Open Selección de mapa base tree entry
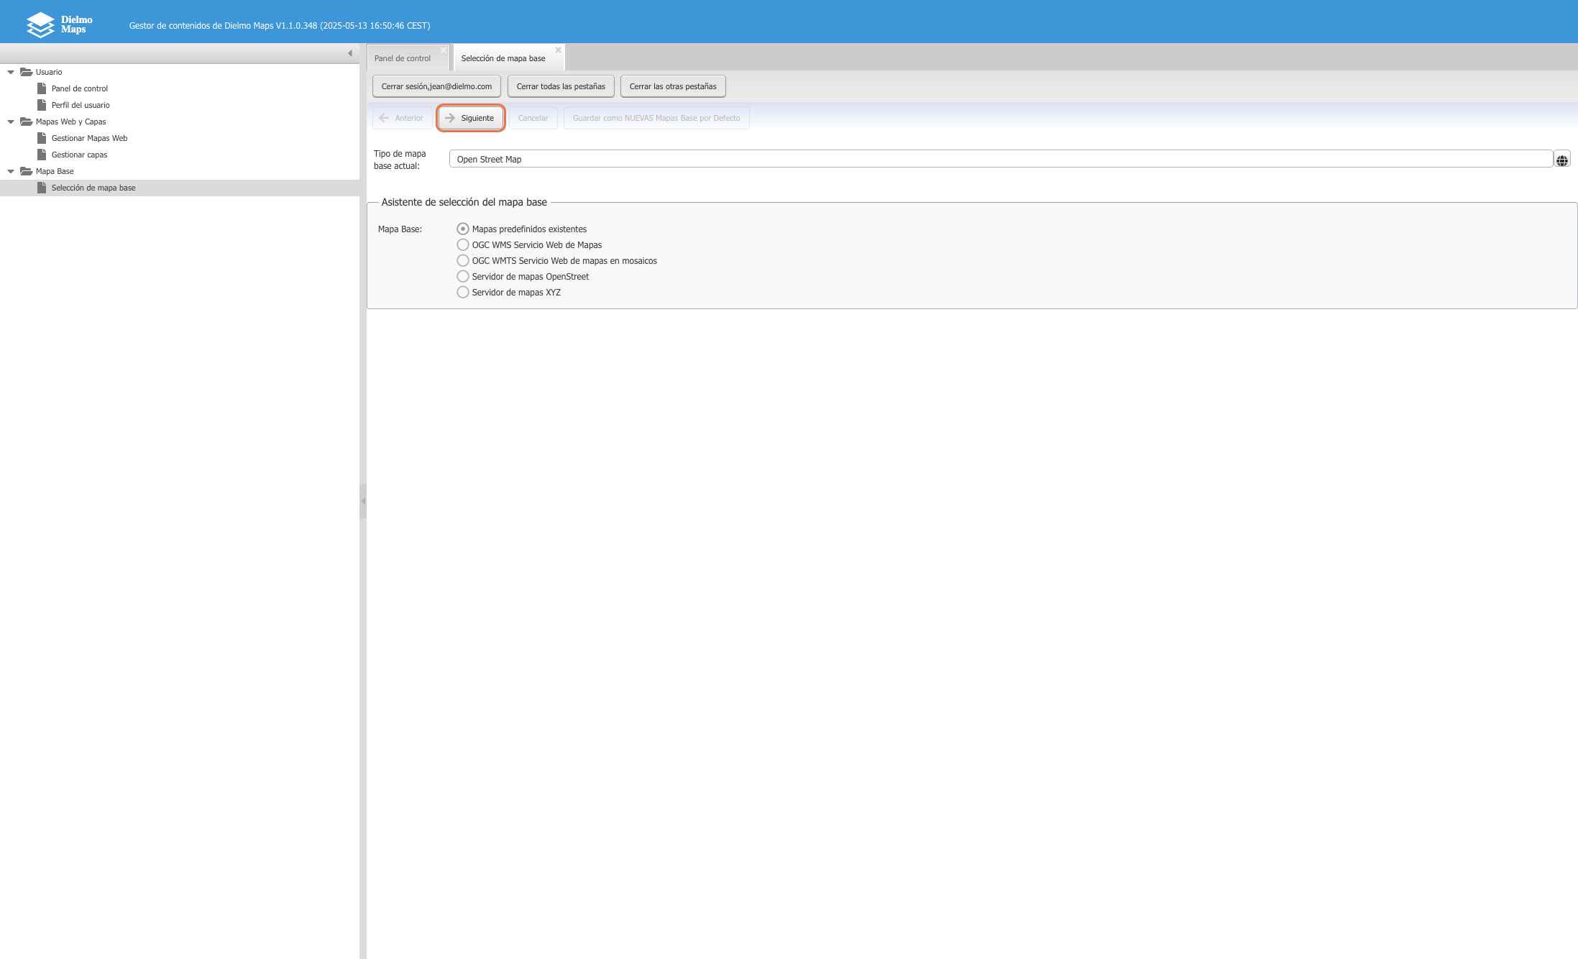Viewport: 1578px width, 959px height. click(x=93, y=188)
